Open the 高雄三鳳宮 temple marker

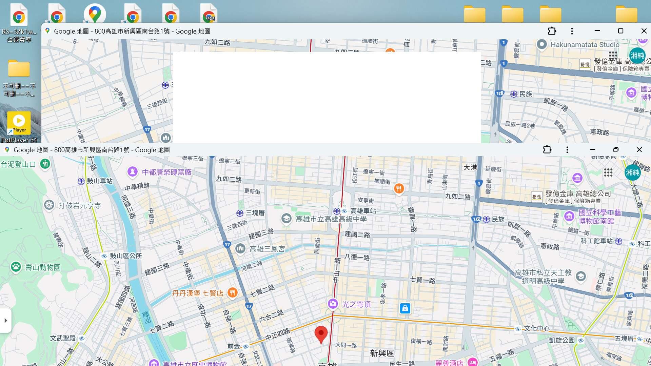click(x=240, y=249)
